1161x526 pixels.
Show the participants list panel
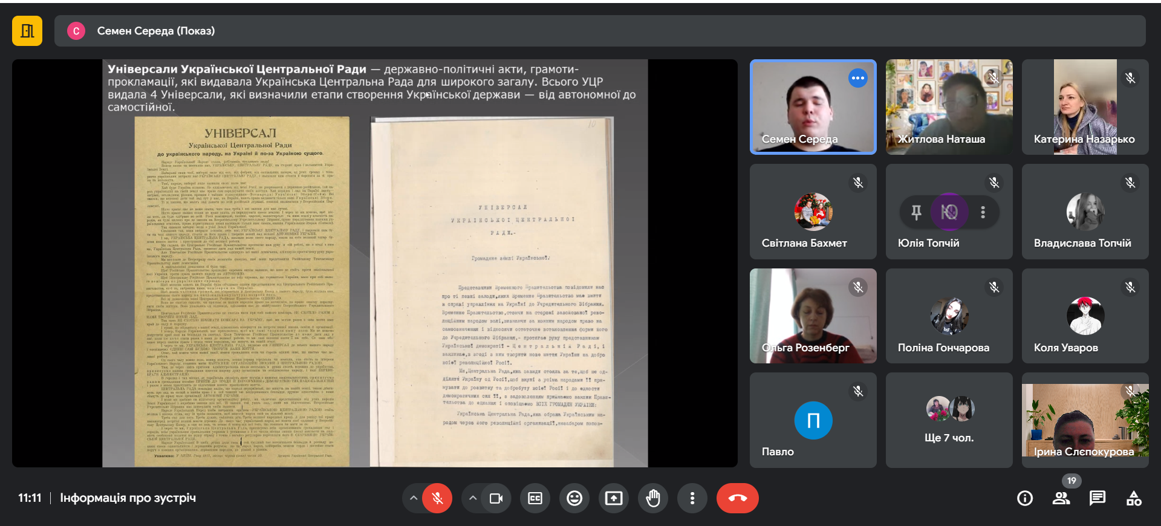[x=1061, y=498]
